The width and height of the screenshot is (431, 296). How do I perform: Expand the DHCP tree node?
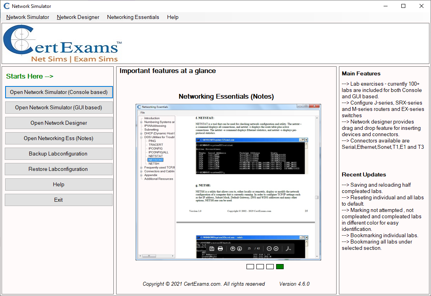[141, 133]
